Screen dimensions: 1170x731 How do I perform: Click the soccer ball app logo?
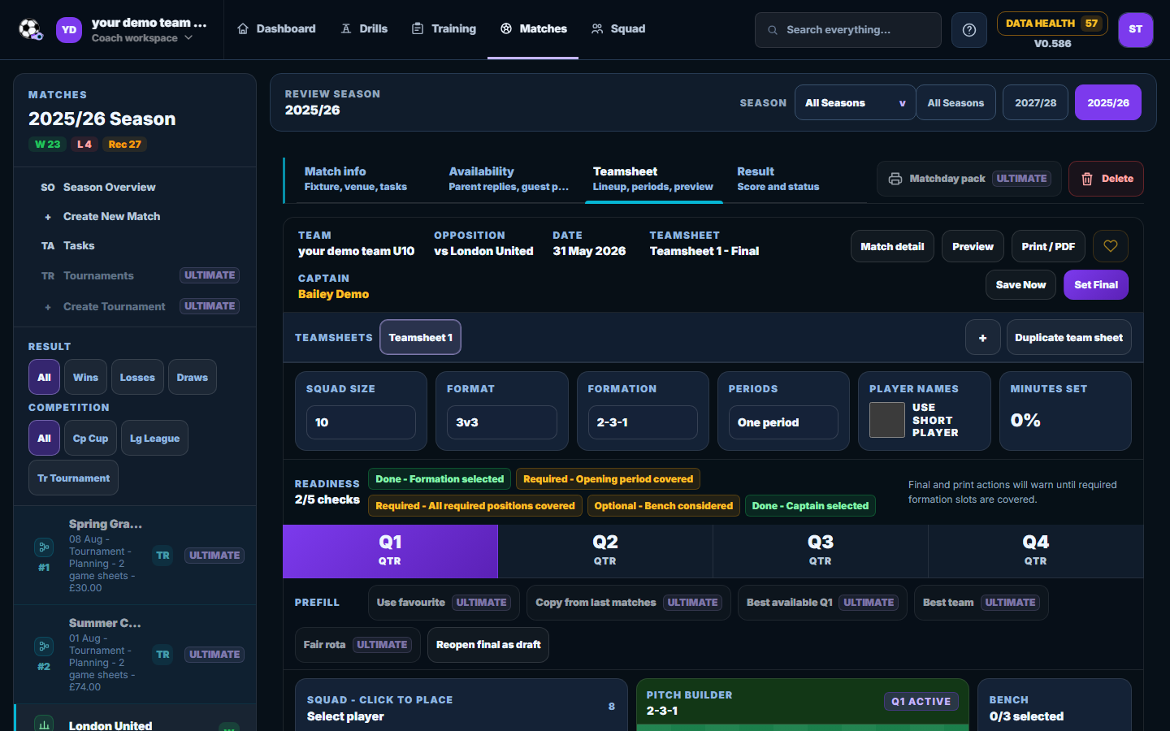point(31,30)
